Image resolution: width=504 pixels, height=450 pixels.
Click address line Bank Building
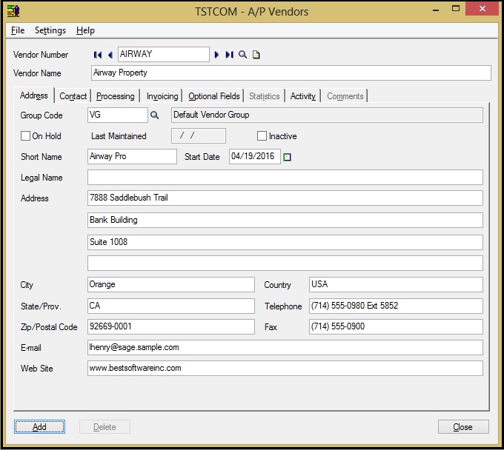click(x=285, y=220)
